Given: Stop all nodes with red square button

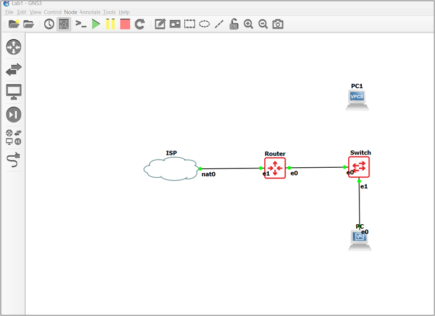Looking at the screenshot, I should 125,24.
